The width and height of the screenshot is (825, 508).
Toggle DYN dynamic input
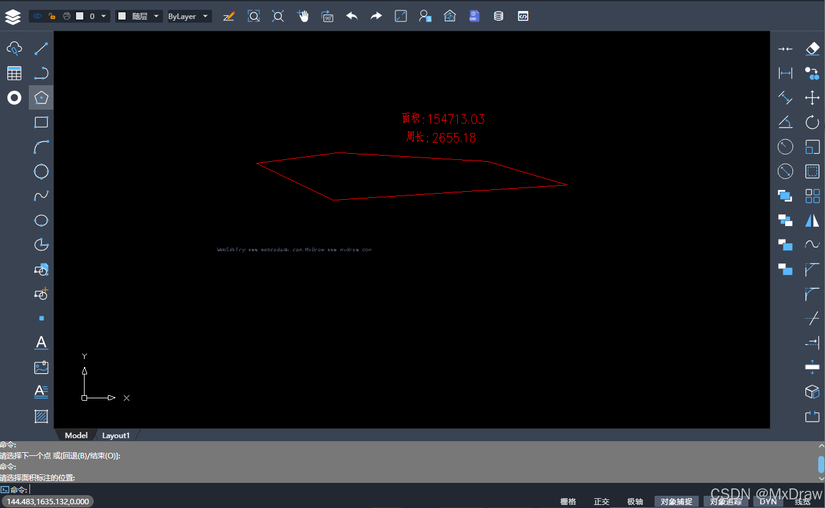click(768, 501)
